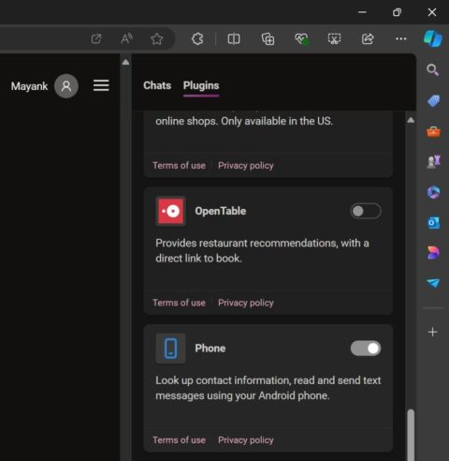Open the Drop paper plane sidebar icon
Viewport: 449px width, 461px height.
coord(433,283)
